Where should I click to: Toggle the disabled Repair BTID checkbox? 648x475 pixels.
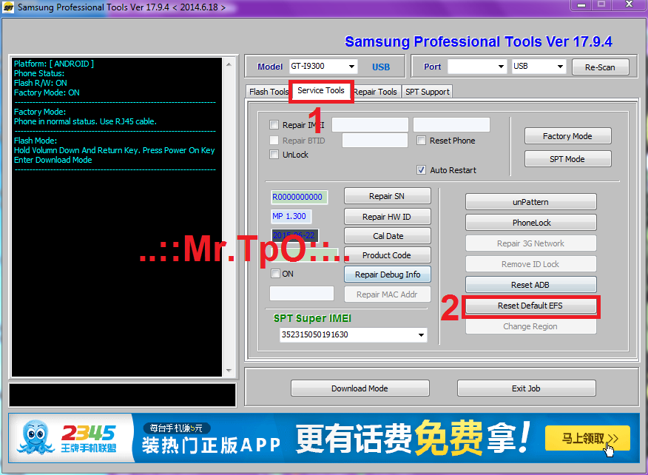point(274,140)
